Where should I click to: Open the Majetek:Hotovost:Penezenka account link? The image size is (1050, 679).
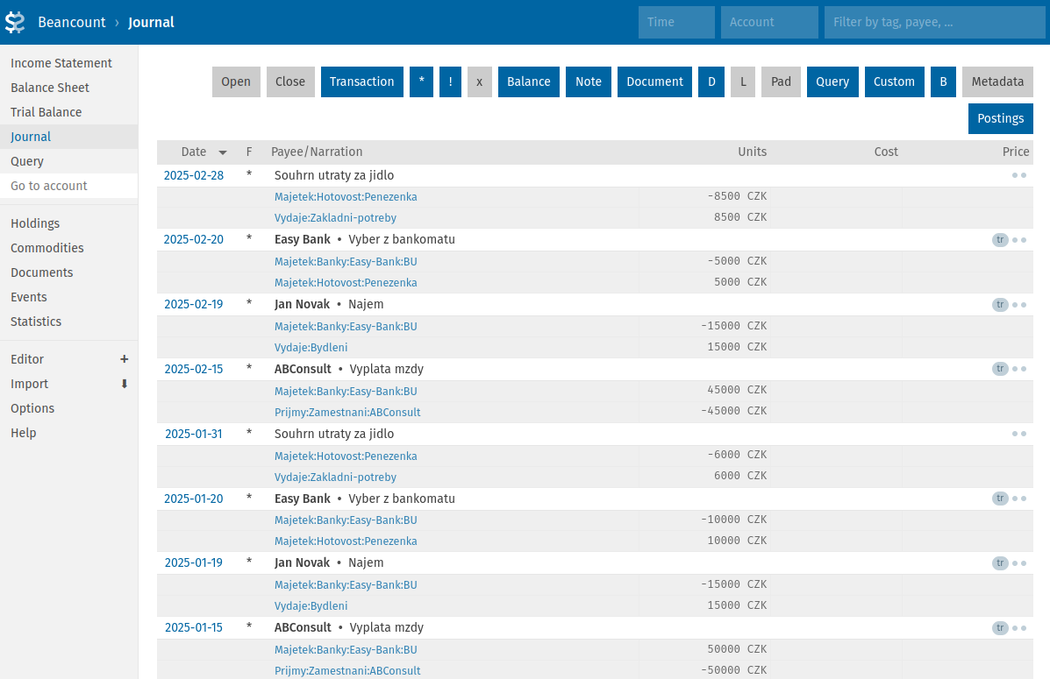[x=345, y=196]
